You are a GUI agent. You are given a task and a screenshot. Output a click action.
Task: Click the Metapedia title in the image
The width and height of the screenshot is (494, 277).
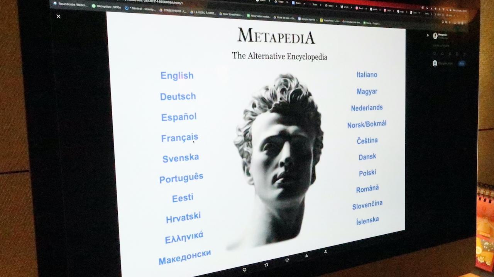point(276,36)
